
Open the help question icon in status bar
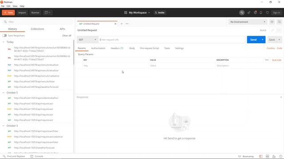click(x=280, y=156)
